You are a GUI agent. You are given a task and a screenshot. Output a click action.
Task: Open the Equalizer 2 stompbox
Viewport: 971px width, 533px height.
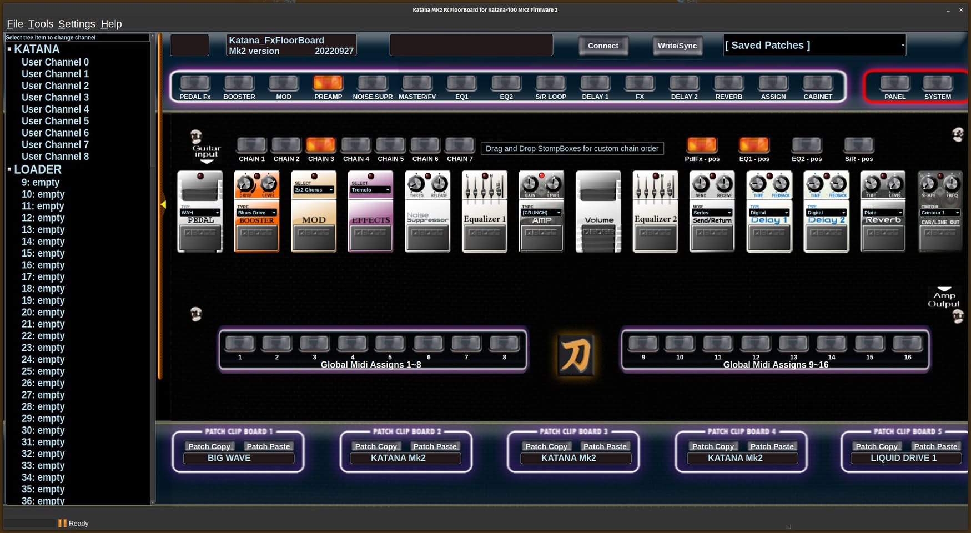point(656,212)
